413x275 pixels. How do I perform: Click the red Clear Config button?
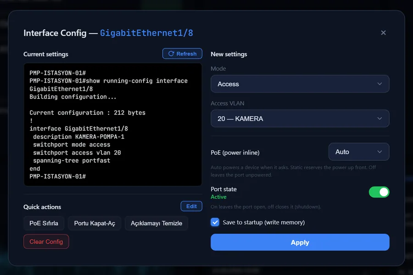46,242
